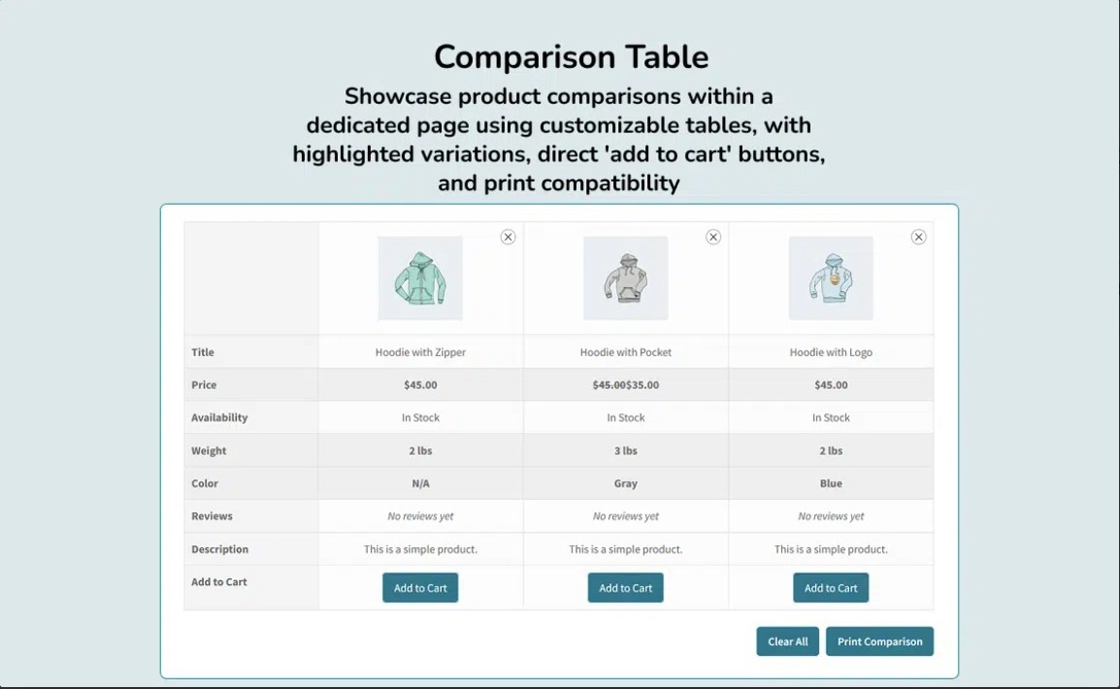Select Hoodie with Pocket No reviews yet

626,516
